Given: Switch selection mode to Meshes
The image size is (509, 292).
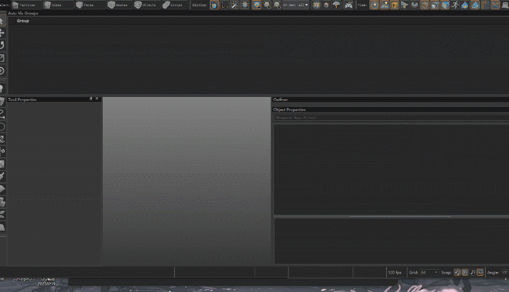Looking at the screenshot, I should pos(120,5).
